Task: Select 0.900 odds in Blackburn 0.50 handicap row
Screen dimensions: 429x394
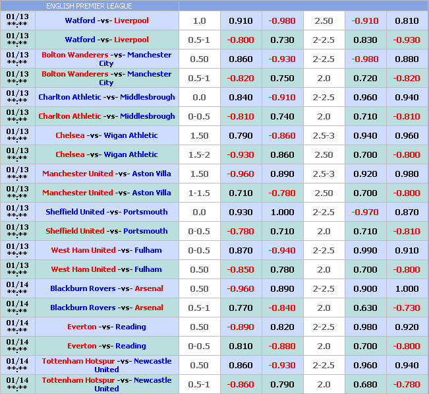Action: (x=365, y=289)
